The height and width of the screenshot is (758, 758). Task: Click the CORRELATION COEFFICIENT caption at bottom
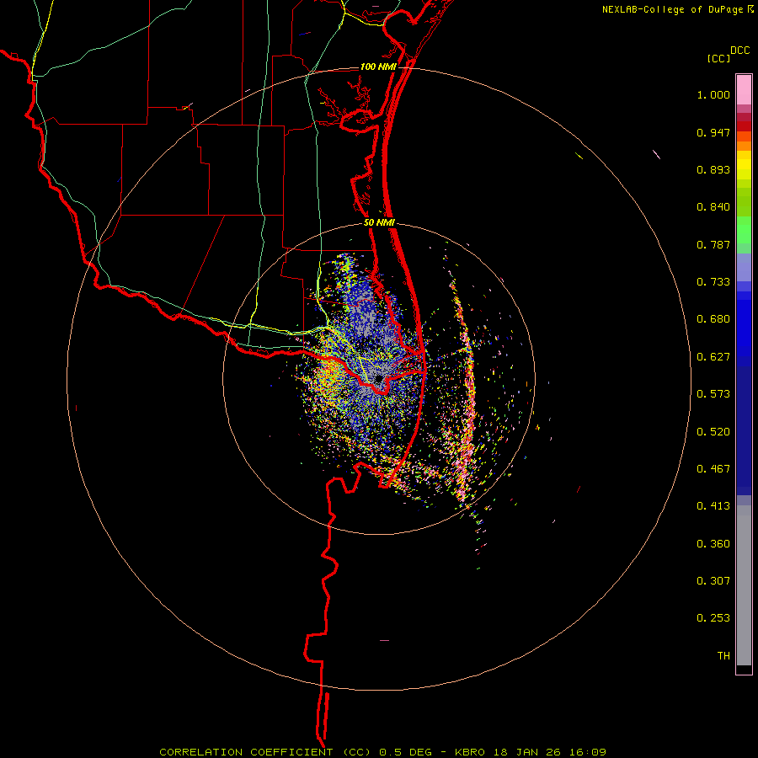pyautogui.click(x=382, y=752)
